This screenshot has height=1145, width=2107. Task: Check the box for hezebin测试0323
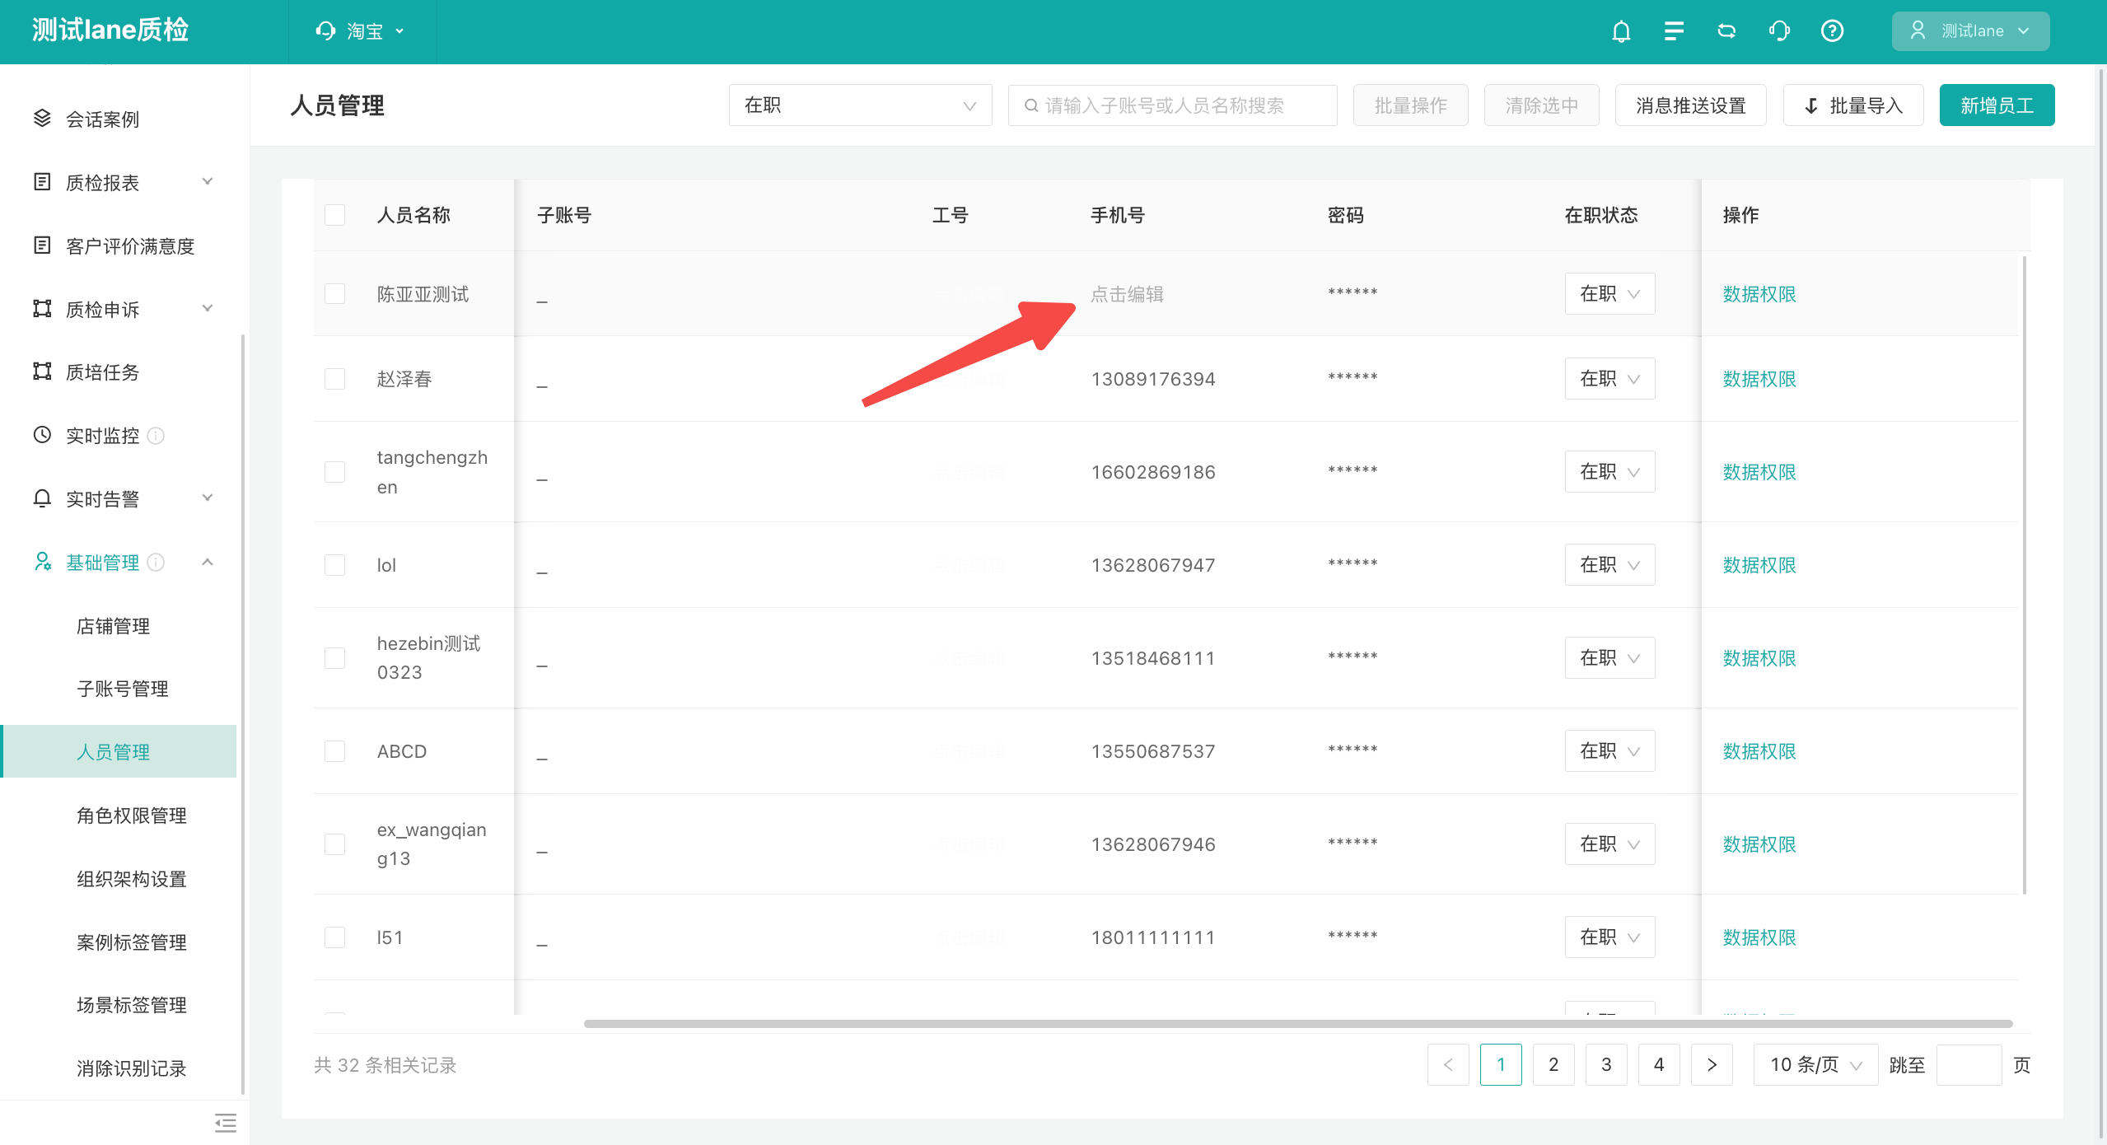[334, 657]
